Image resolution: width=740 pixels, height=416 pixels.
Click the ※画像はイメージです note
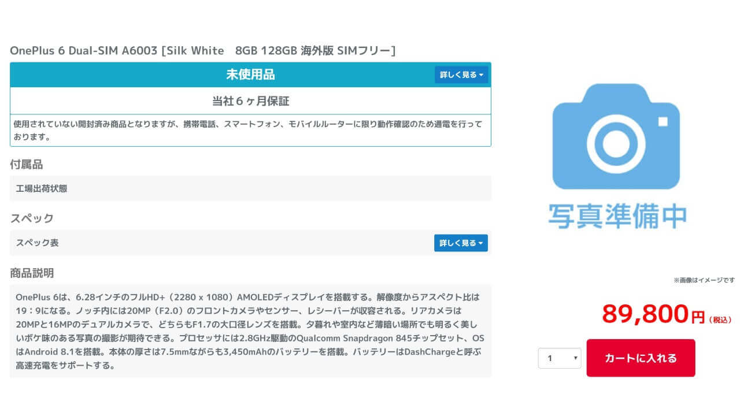[x=704, y=280]
